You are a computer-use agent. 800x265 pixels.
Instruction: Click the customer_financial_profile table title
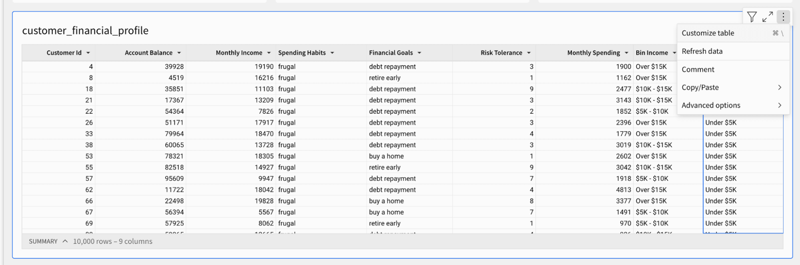pos(85,31)
